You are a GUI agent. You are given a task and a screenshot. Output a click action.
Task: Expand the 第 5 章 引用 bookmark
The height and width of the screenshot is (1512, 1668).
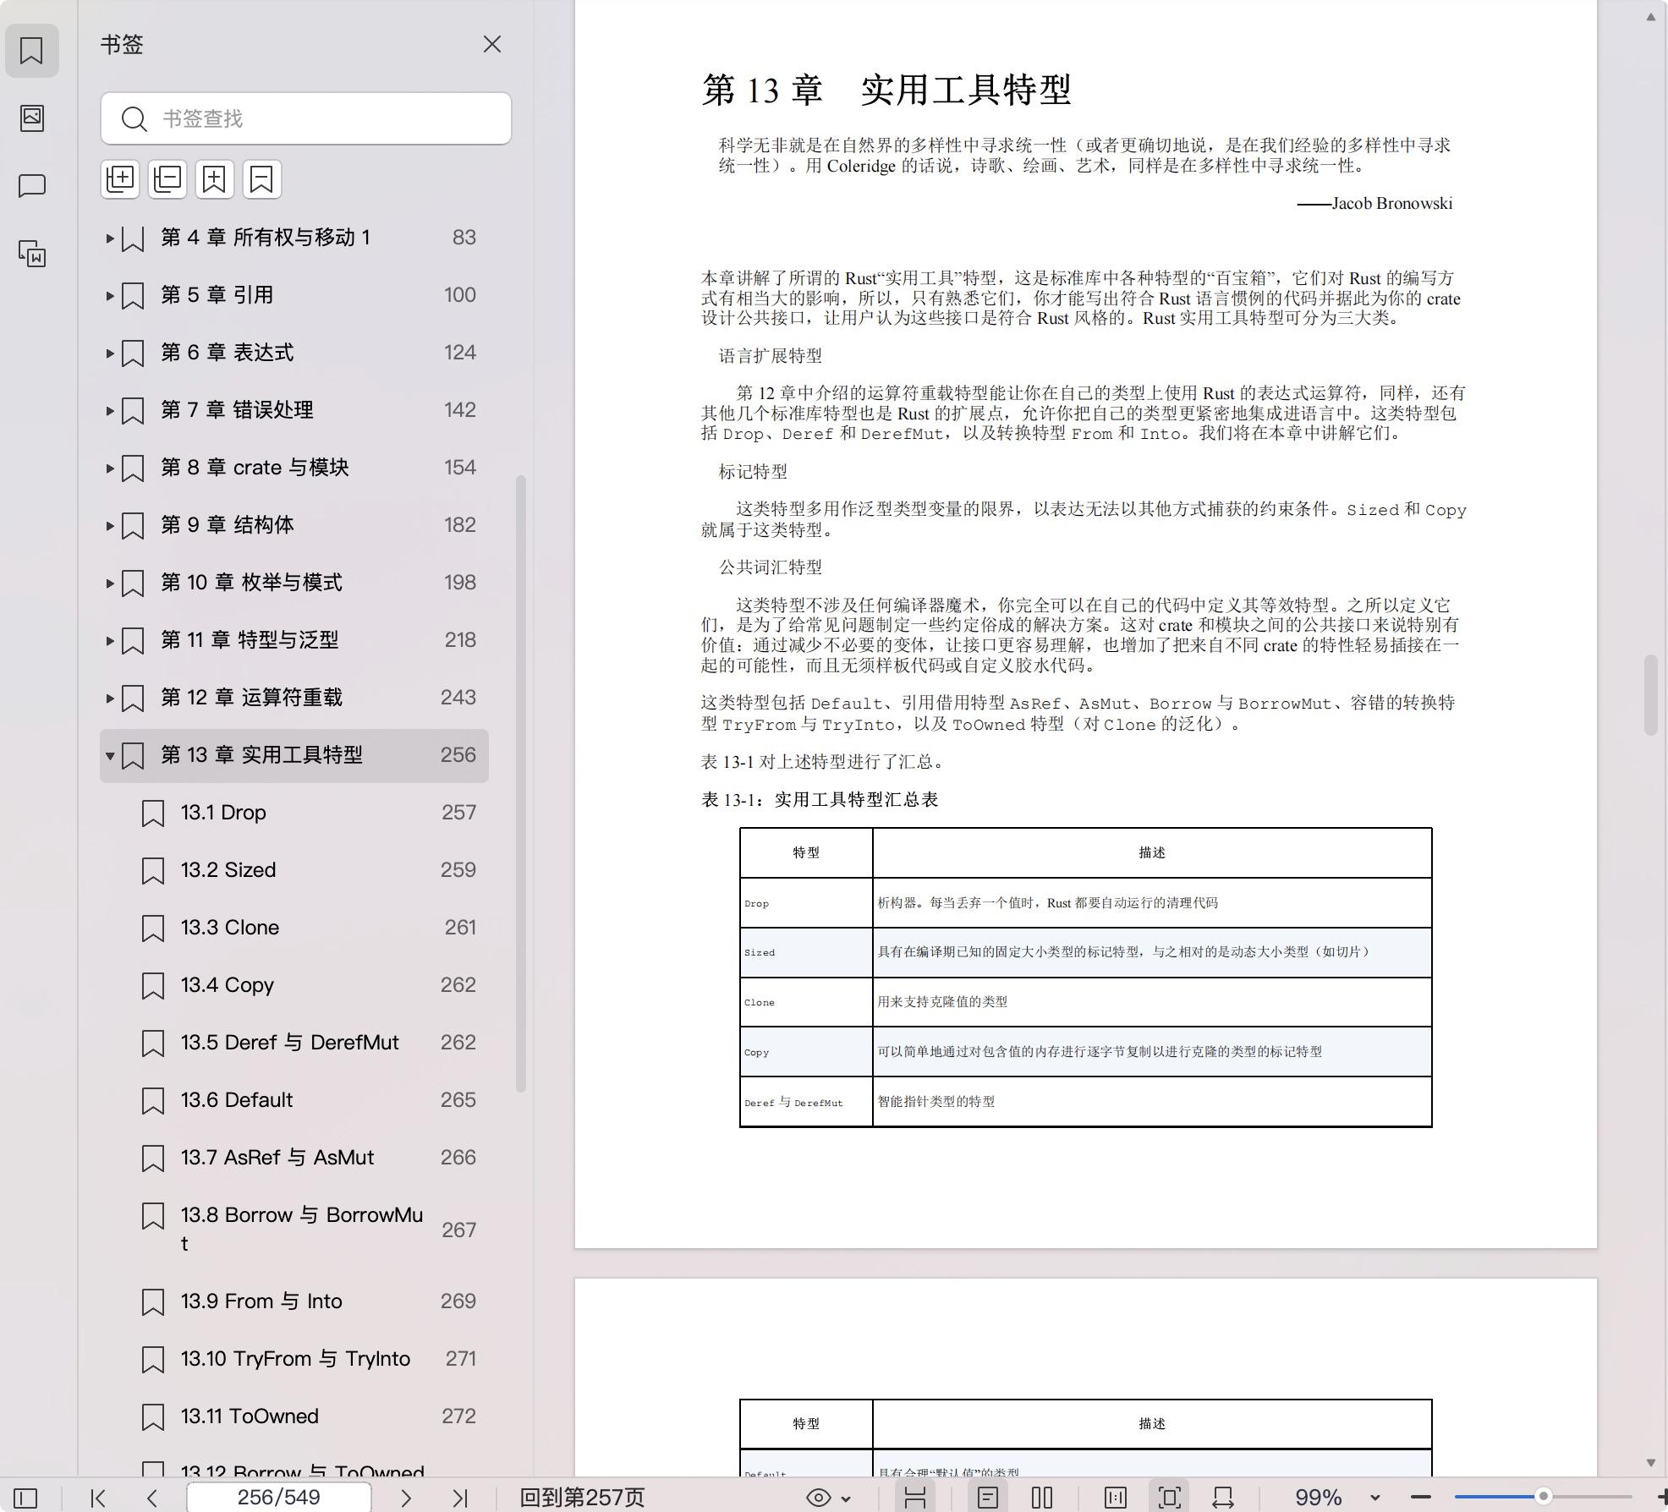coord(110,296)
